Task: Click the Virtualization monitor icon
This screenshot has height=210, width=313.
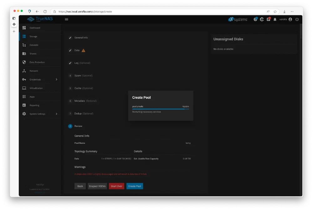Action: pos(24,88)
